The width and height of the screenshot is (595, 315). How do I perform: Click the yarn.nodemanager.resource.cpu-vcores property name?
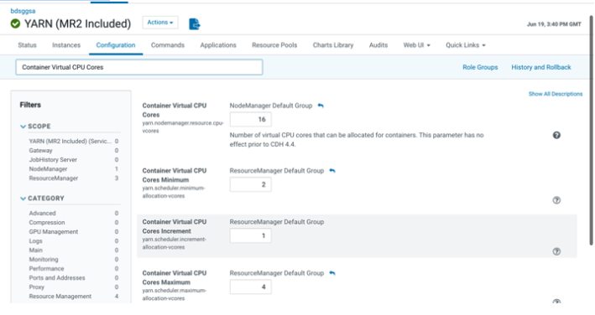click(x=183, y=127)
